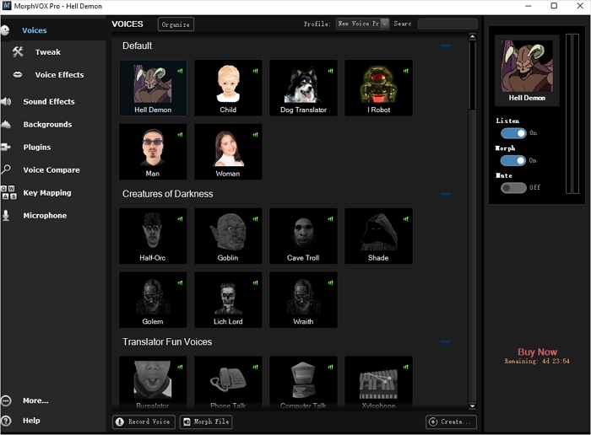Screen dimensions: 591x435
Task: Toggle the Listen switch
Action: (x=513, y=133)
